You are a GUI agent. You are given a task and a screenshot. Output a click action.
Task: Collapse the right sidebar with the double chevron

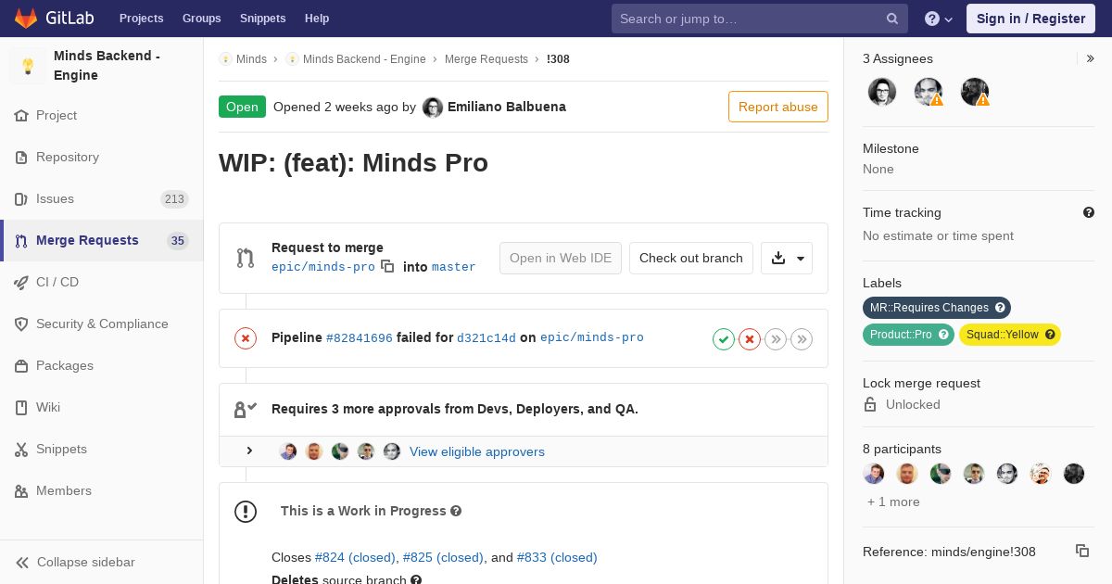point(1091,58)
